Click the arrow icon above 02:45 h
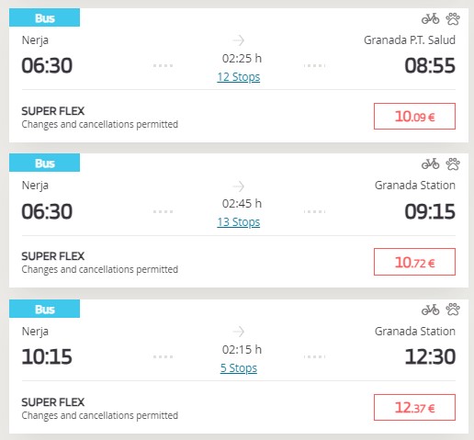This screenshot has width=474, height=440. click(x=238, y=186)
